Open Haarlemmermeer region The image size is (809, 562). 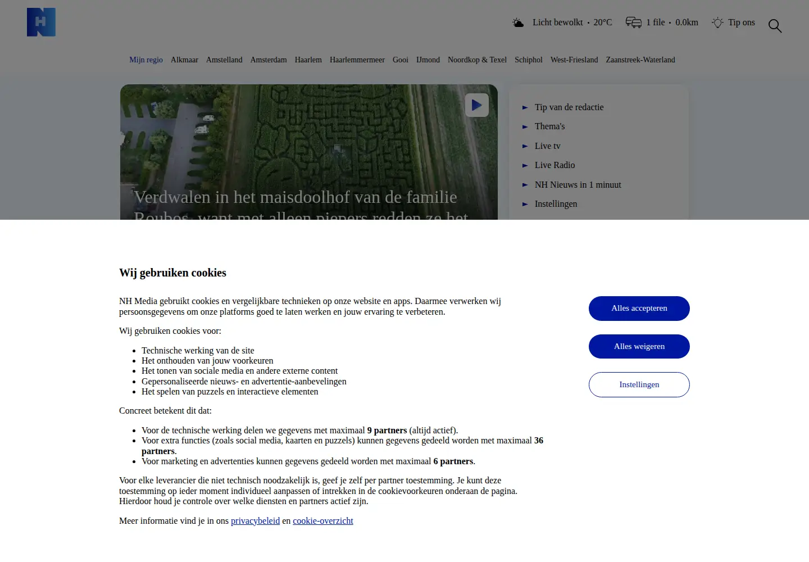[357, 60]
